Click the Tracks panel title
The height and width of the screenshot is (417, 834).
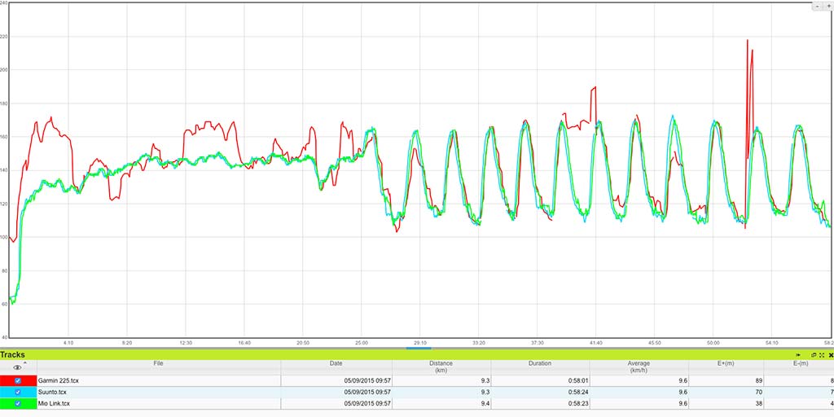pyautogui.click(x=13, y=355)
